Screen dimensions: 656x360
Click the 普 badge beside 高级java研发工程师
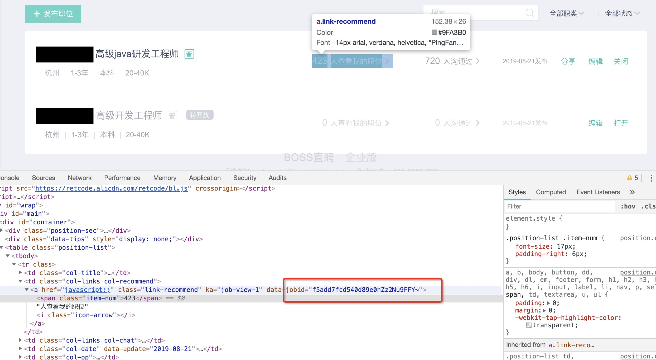tap(189, 54)
